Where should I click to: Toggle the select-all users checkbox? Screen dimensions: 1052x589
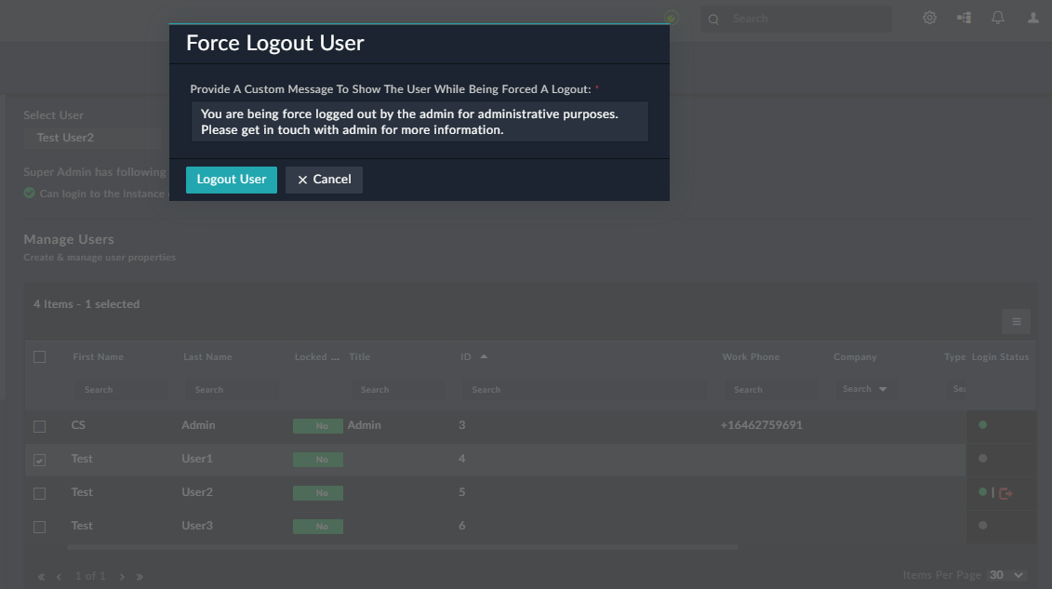[x=39, y=356]
